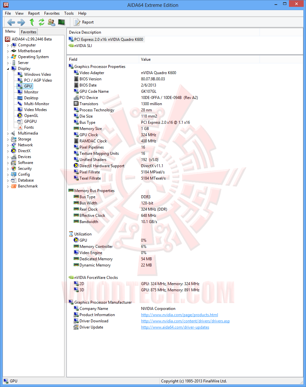Select PCI / AGP Video in tree
Viewport: 306px width, 387px height.
tap(38, 80)
